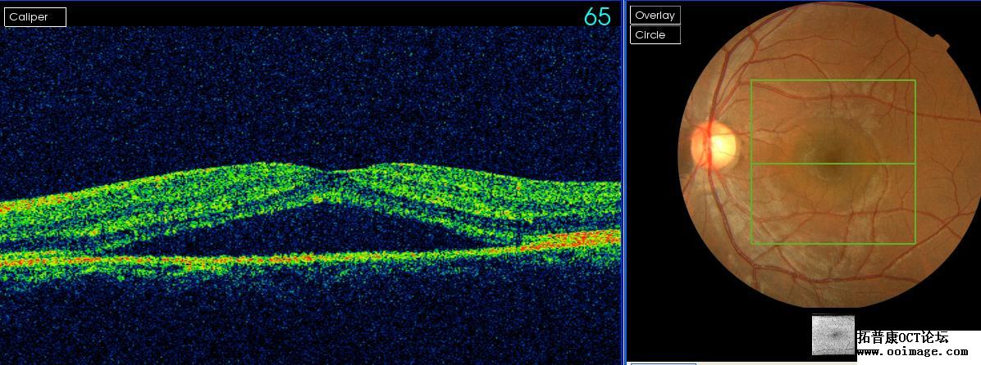
Task: Select the Circle button
Action: pos(655,35)
